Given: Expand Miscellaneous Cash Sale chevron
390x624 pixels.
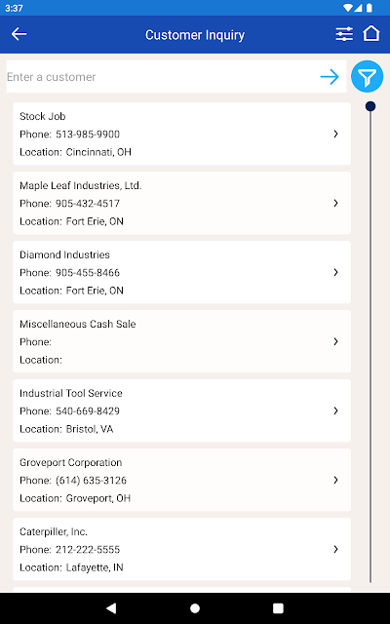Looking at the screenshot, I should [335, 341].
